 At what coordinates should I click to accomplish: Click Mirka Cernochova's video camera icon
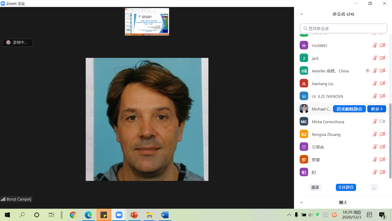pos(382,122)
